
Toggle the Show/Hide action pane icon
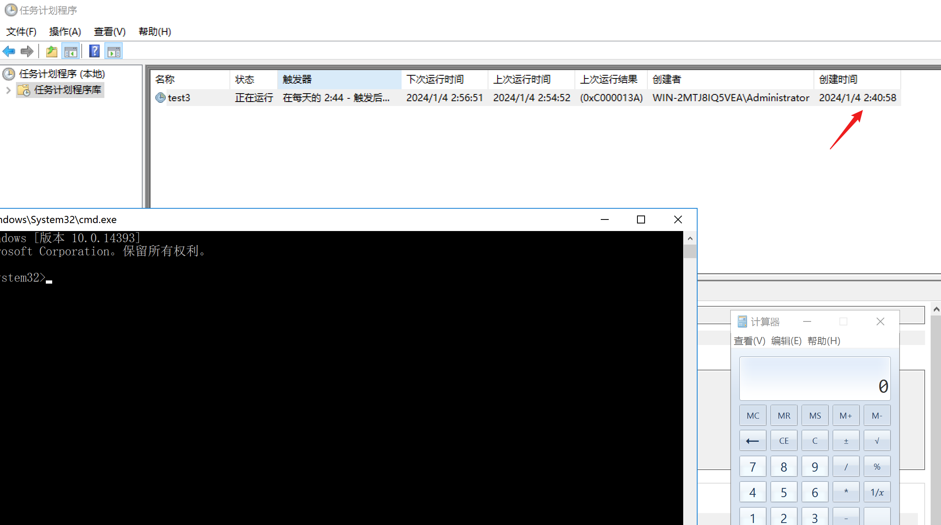[x=114, y=51]
